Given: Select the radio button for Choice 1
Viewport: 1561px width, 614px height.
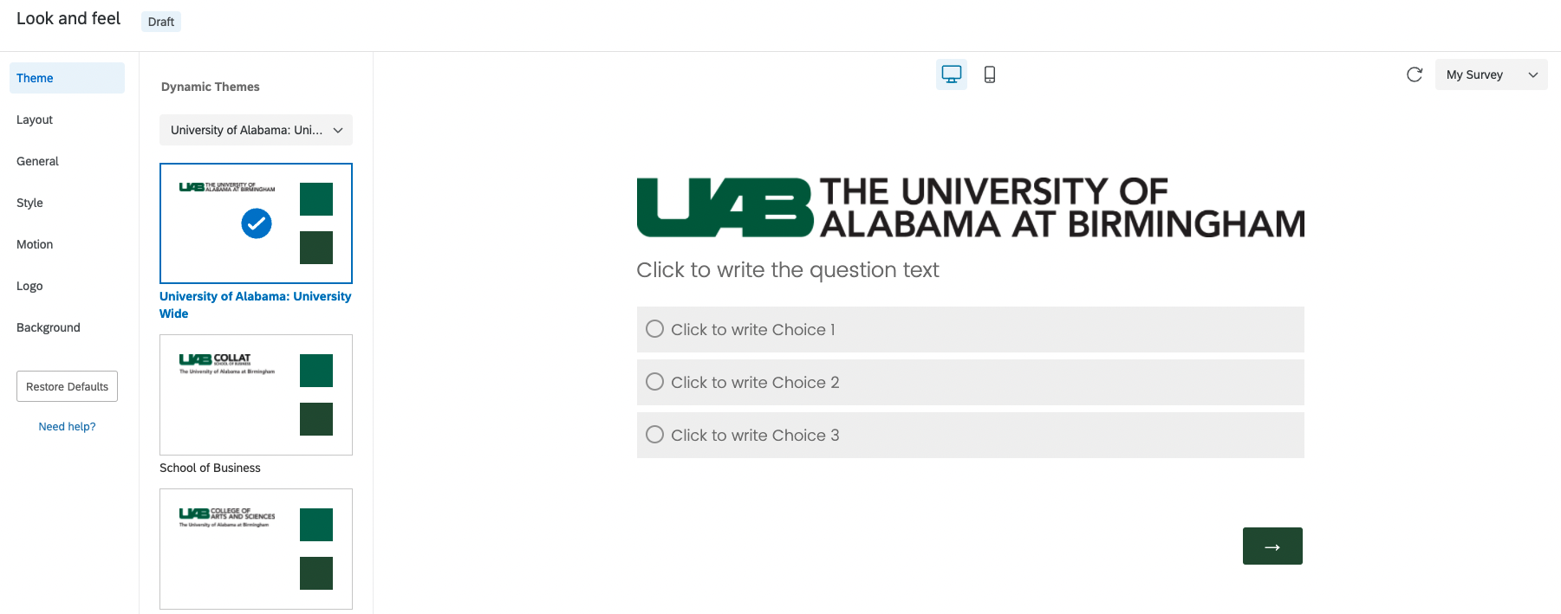Looking at the screenshot, I should 655,329.
